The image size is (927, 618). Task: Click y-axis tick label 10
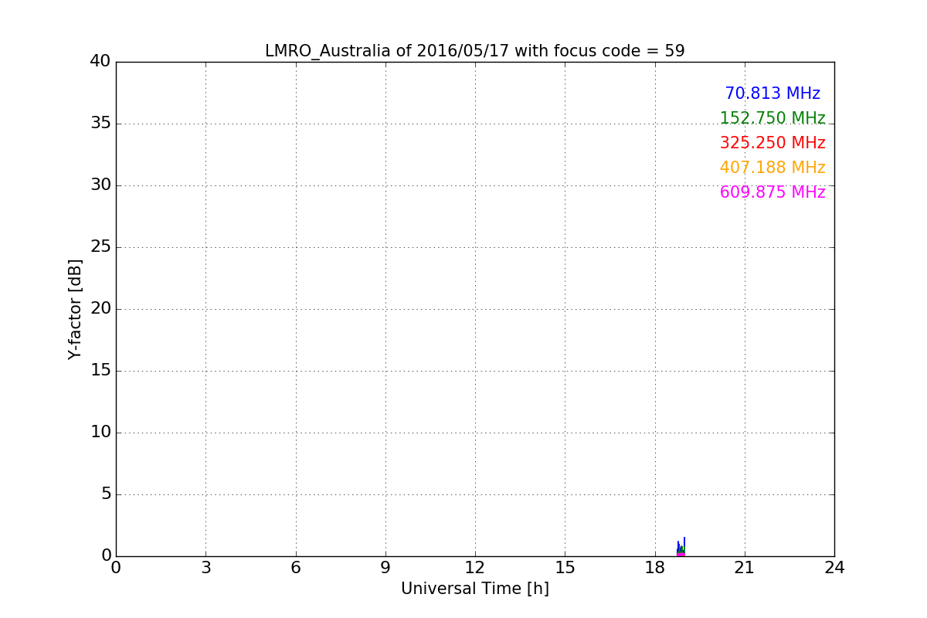click(100, 432)
